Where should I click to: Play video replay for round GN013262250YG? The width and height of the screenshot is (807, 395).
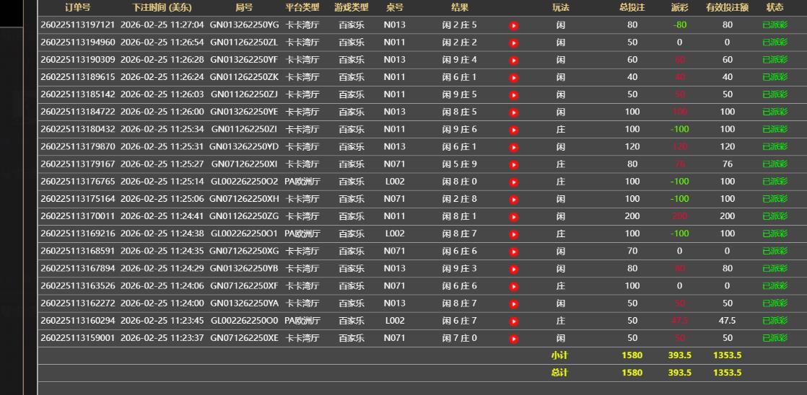[x=514, y=25]
